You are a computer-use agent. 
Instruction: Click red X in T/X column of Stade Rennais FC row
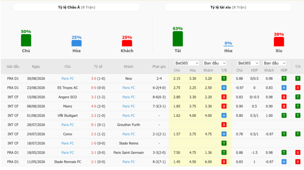298,162
